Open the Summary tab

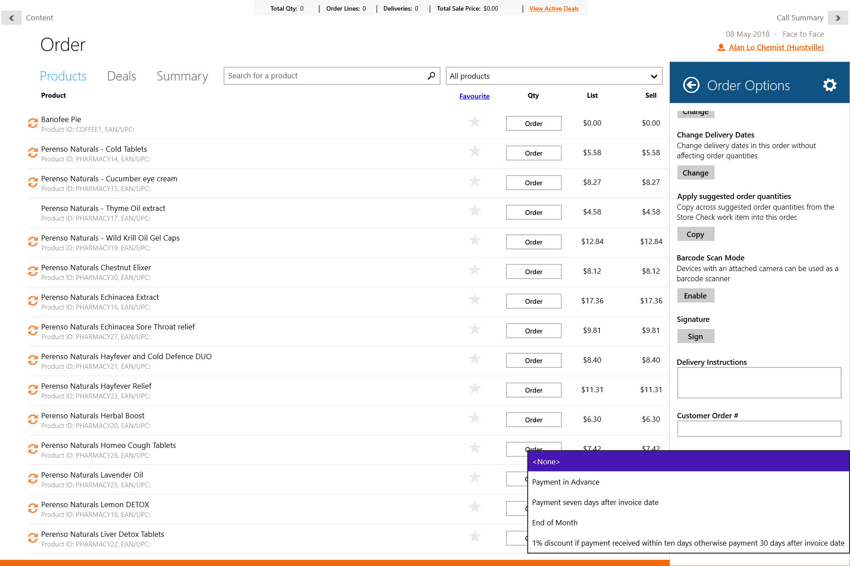coord(182,76)
